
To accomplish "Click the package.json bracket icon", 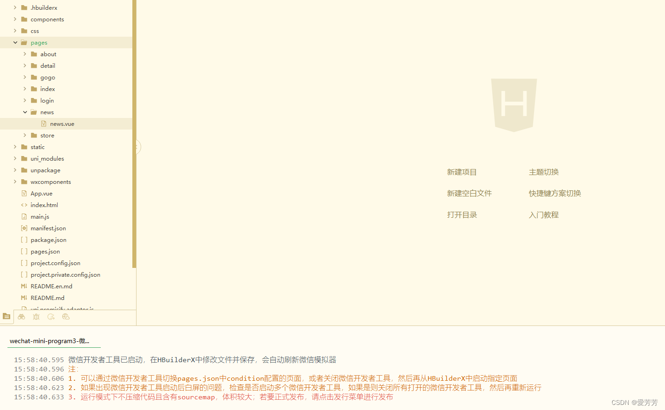I will coord(24,240).
